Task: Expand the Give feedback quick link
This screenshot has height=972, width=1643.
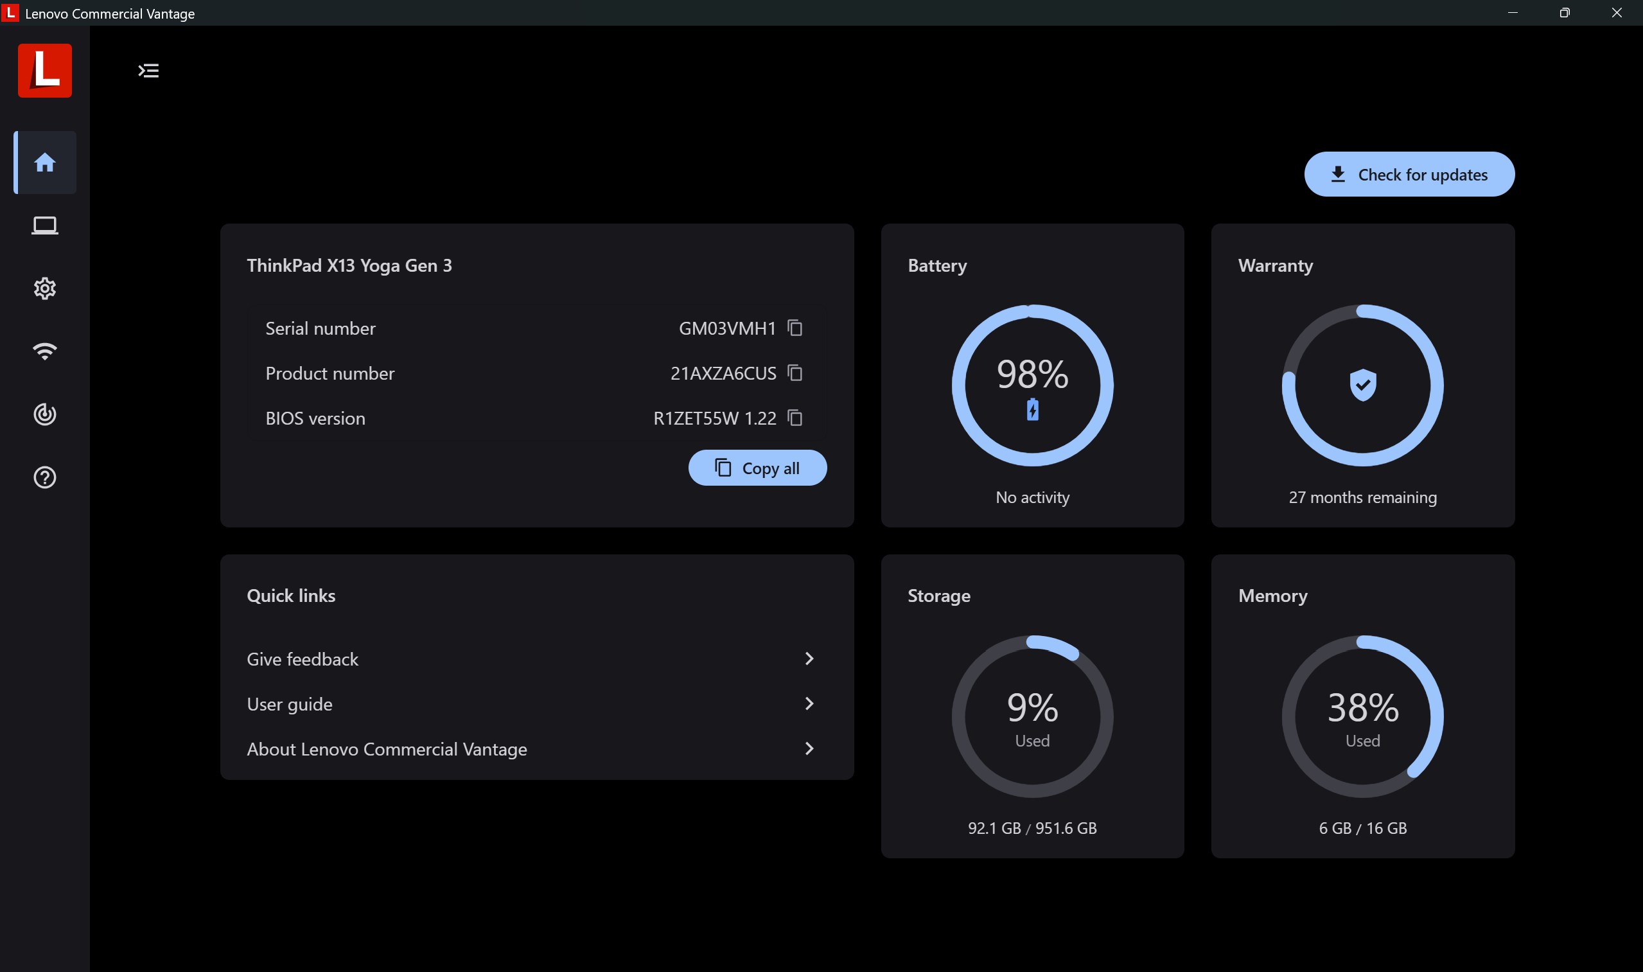Action: coord(810,658)
